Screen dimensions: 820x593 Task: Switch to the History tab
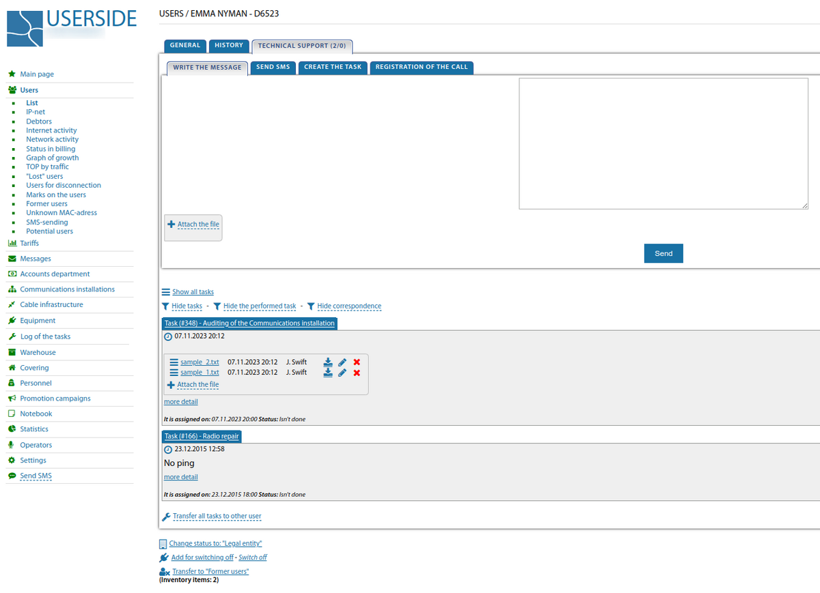coord(228,46)
